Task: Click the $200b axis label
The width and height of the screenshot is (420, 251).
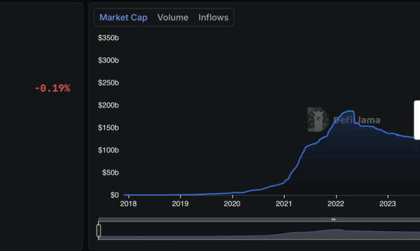Action: pyautogui.click(x=109, y=105)
